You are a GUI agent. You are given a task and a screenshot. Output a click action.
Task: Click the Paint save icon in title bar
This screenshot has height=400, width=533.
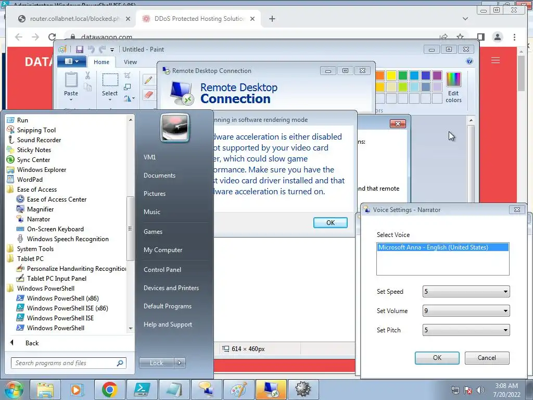(79, 49)
